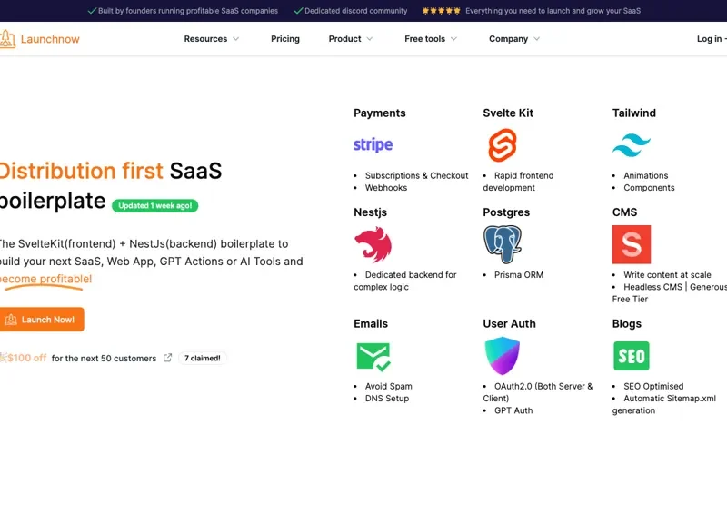This screenshot has height=523, width=727.
Task: Expand the Company dropdown chevron
Action: coord(536,39)
